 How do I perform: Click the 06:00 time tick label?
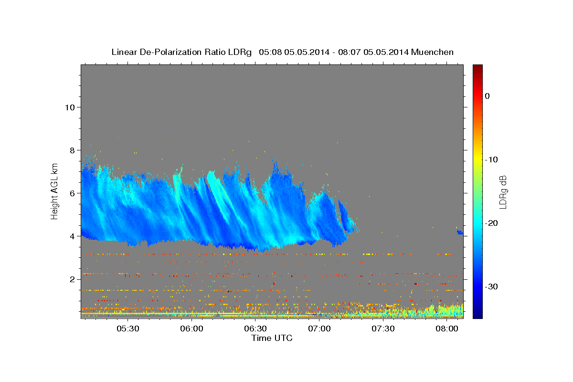192,329
